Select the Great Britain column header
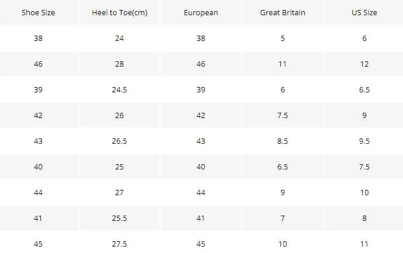 283,13
